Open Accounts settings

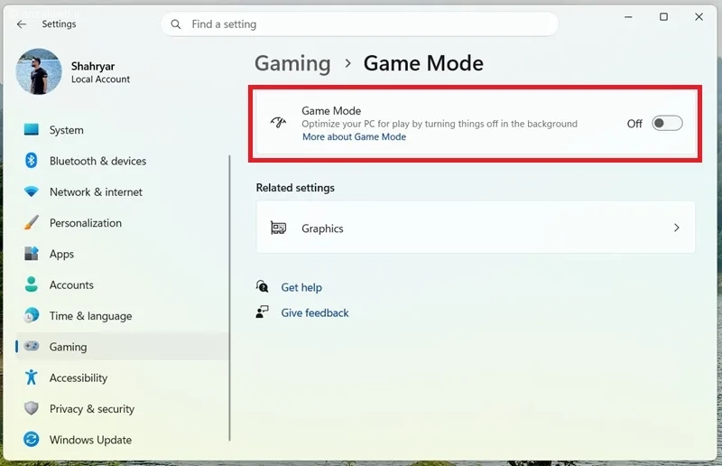(122, 284)
